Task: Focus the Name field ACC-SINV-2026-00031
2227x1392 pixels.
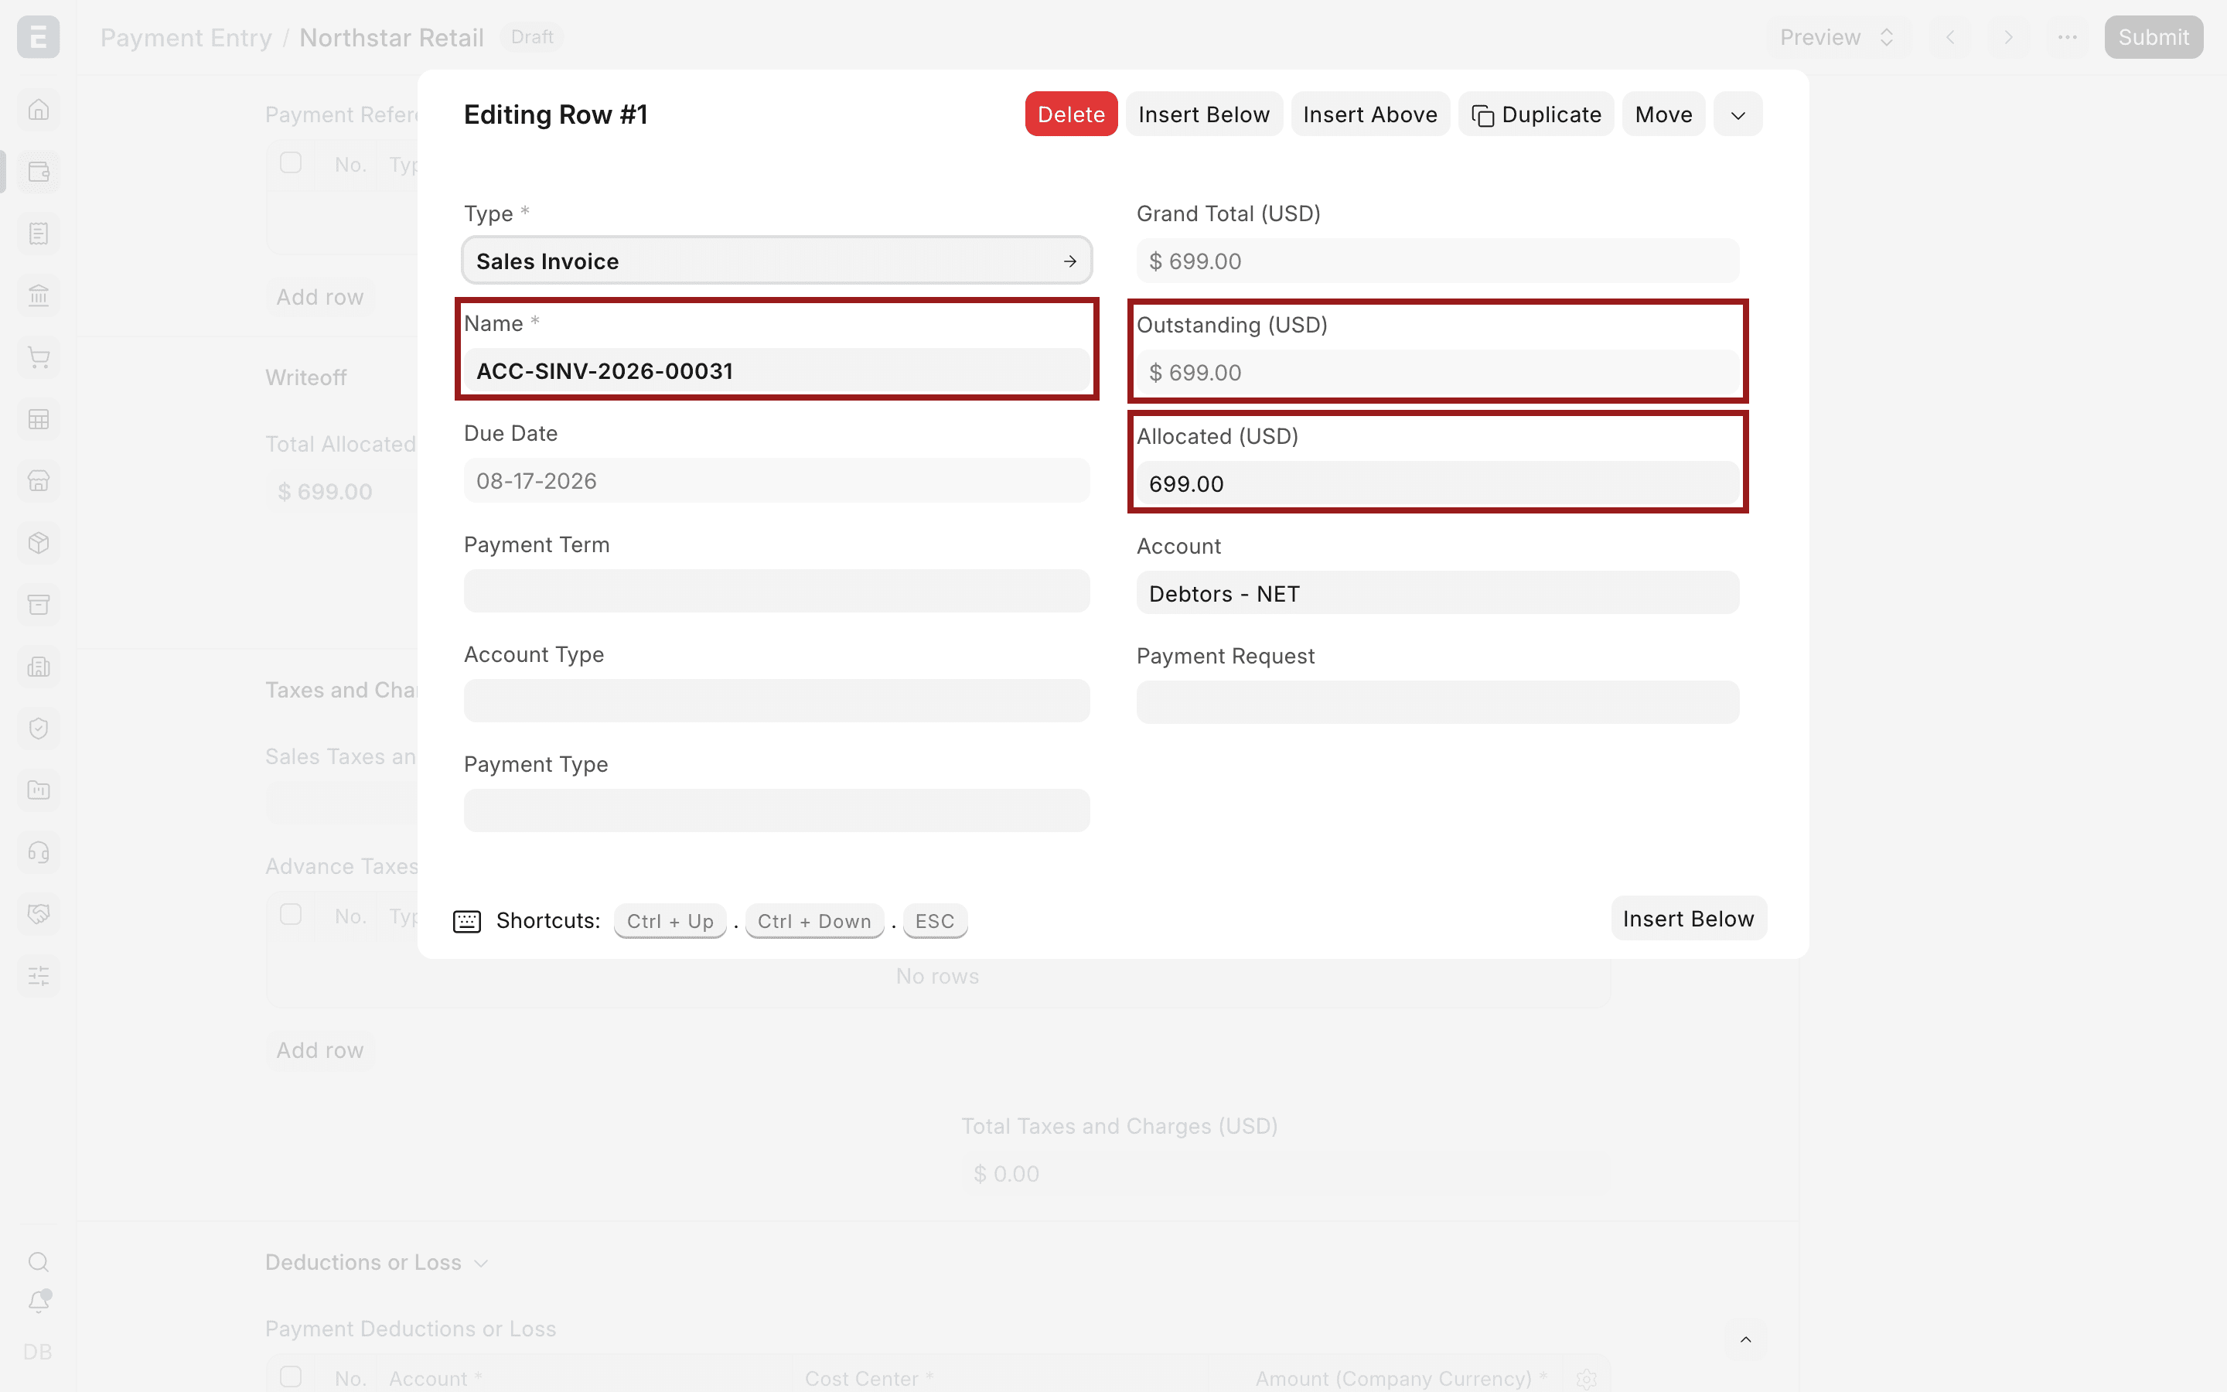Action: coord(776,370)
